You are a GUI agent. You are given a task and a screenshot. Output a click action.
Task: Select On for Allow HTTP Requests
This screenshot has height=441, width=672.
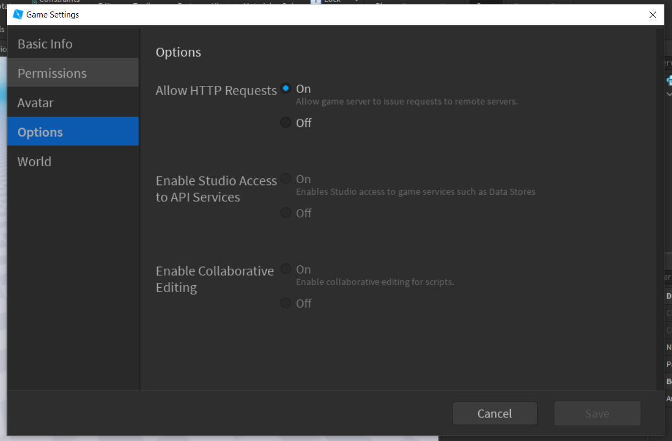tap(285, 88)
